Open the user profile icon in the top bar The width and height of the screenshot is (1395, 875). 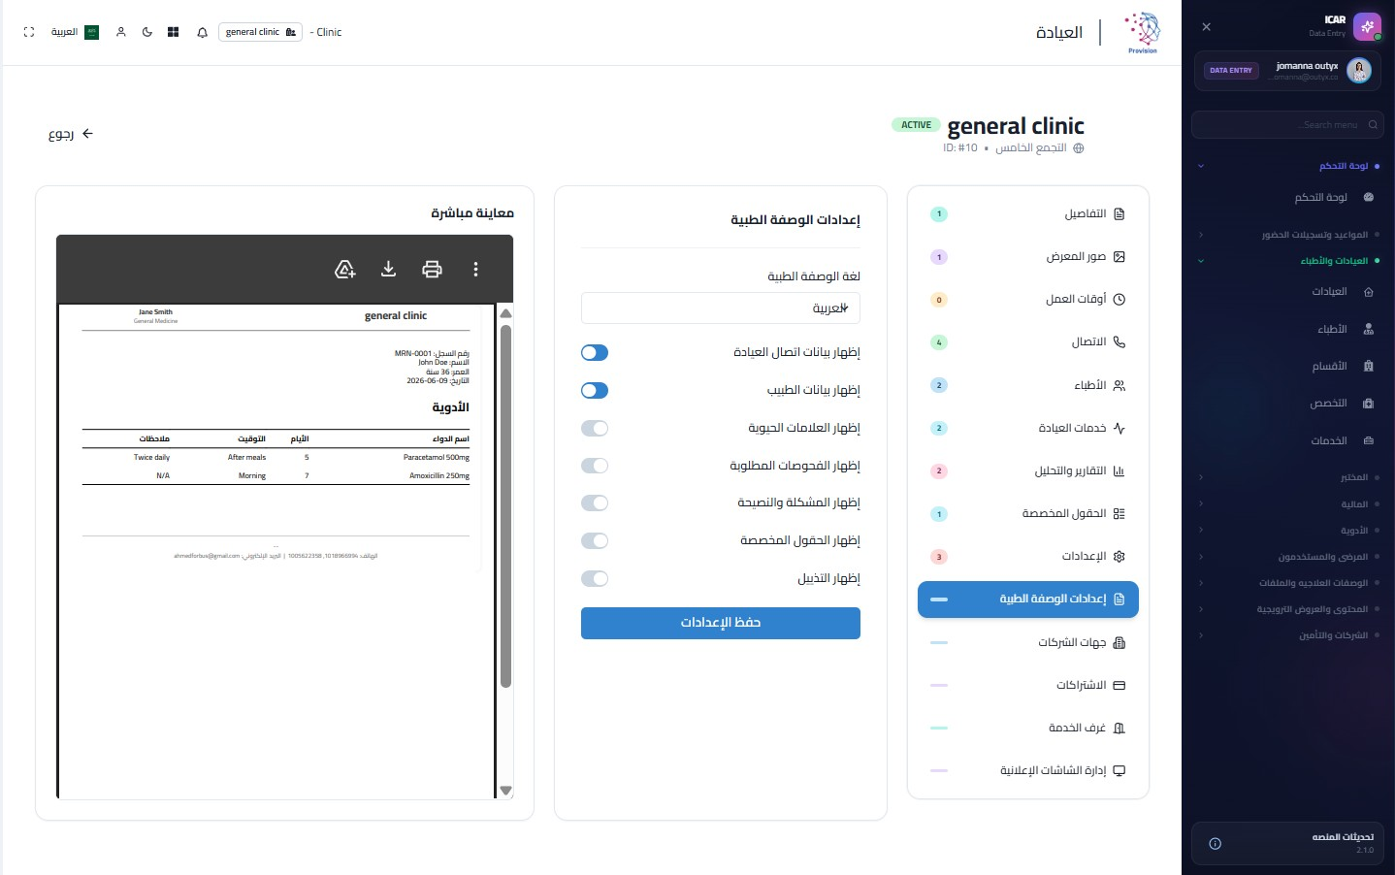pos(121,32)
